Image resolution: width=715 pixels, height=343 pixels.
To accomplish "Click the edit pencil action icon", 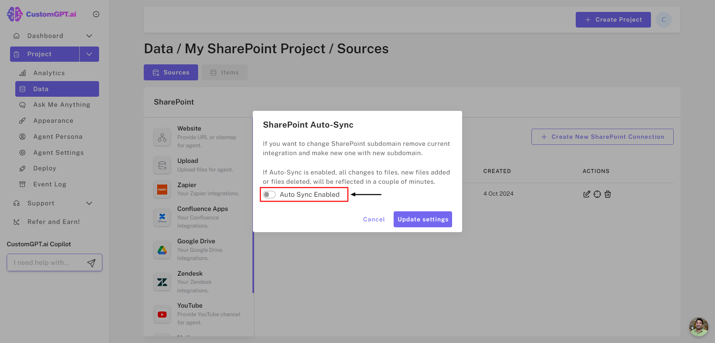I will click(x=587, y=194).
